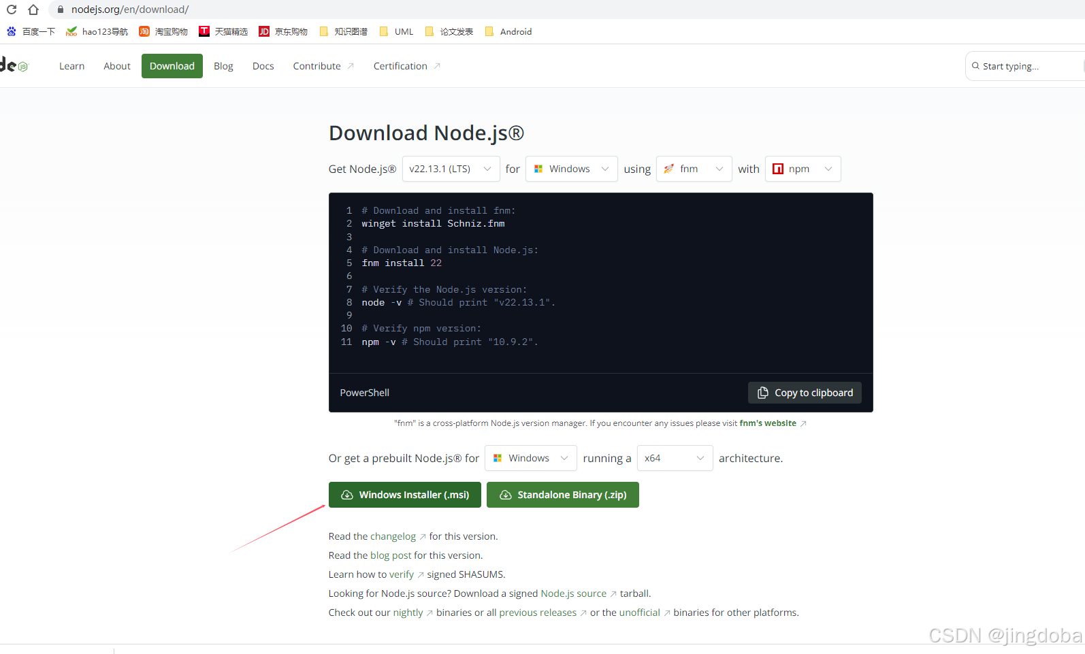Open the npm package manager dropdown
This screenshot has height=654, width=1085.
(803, 169)
